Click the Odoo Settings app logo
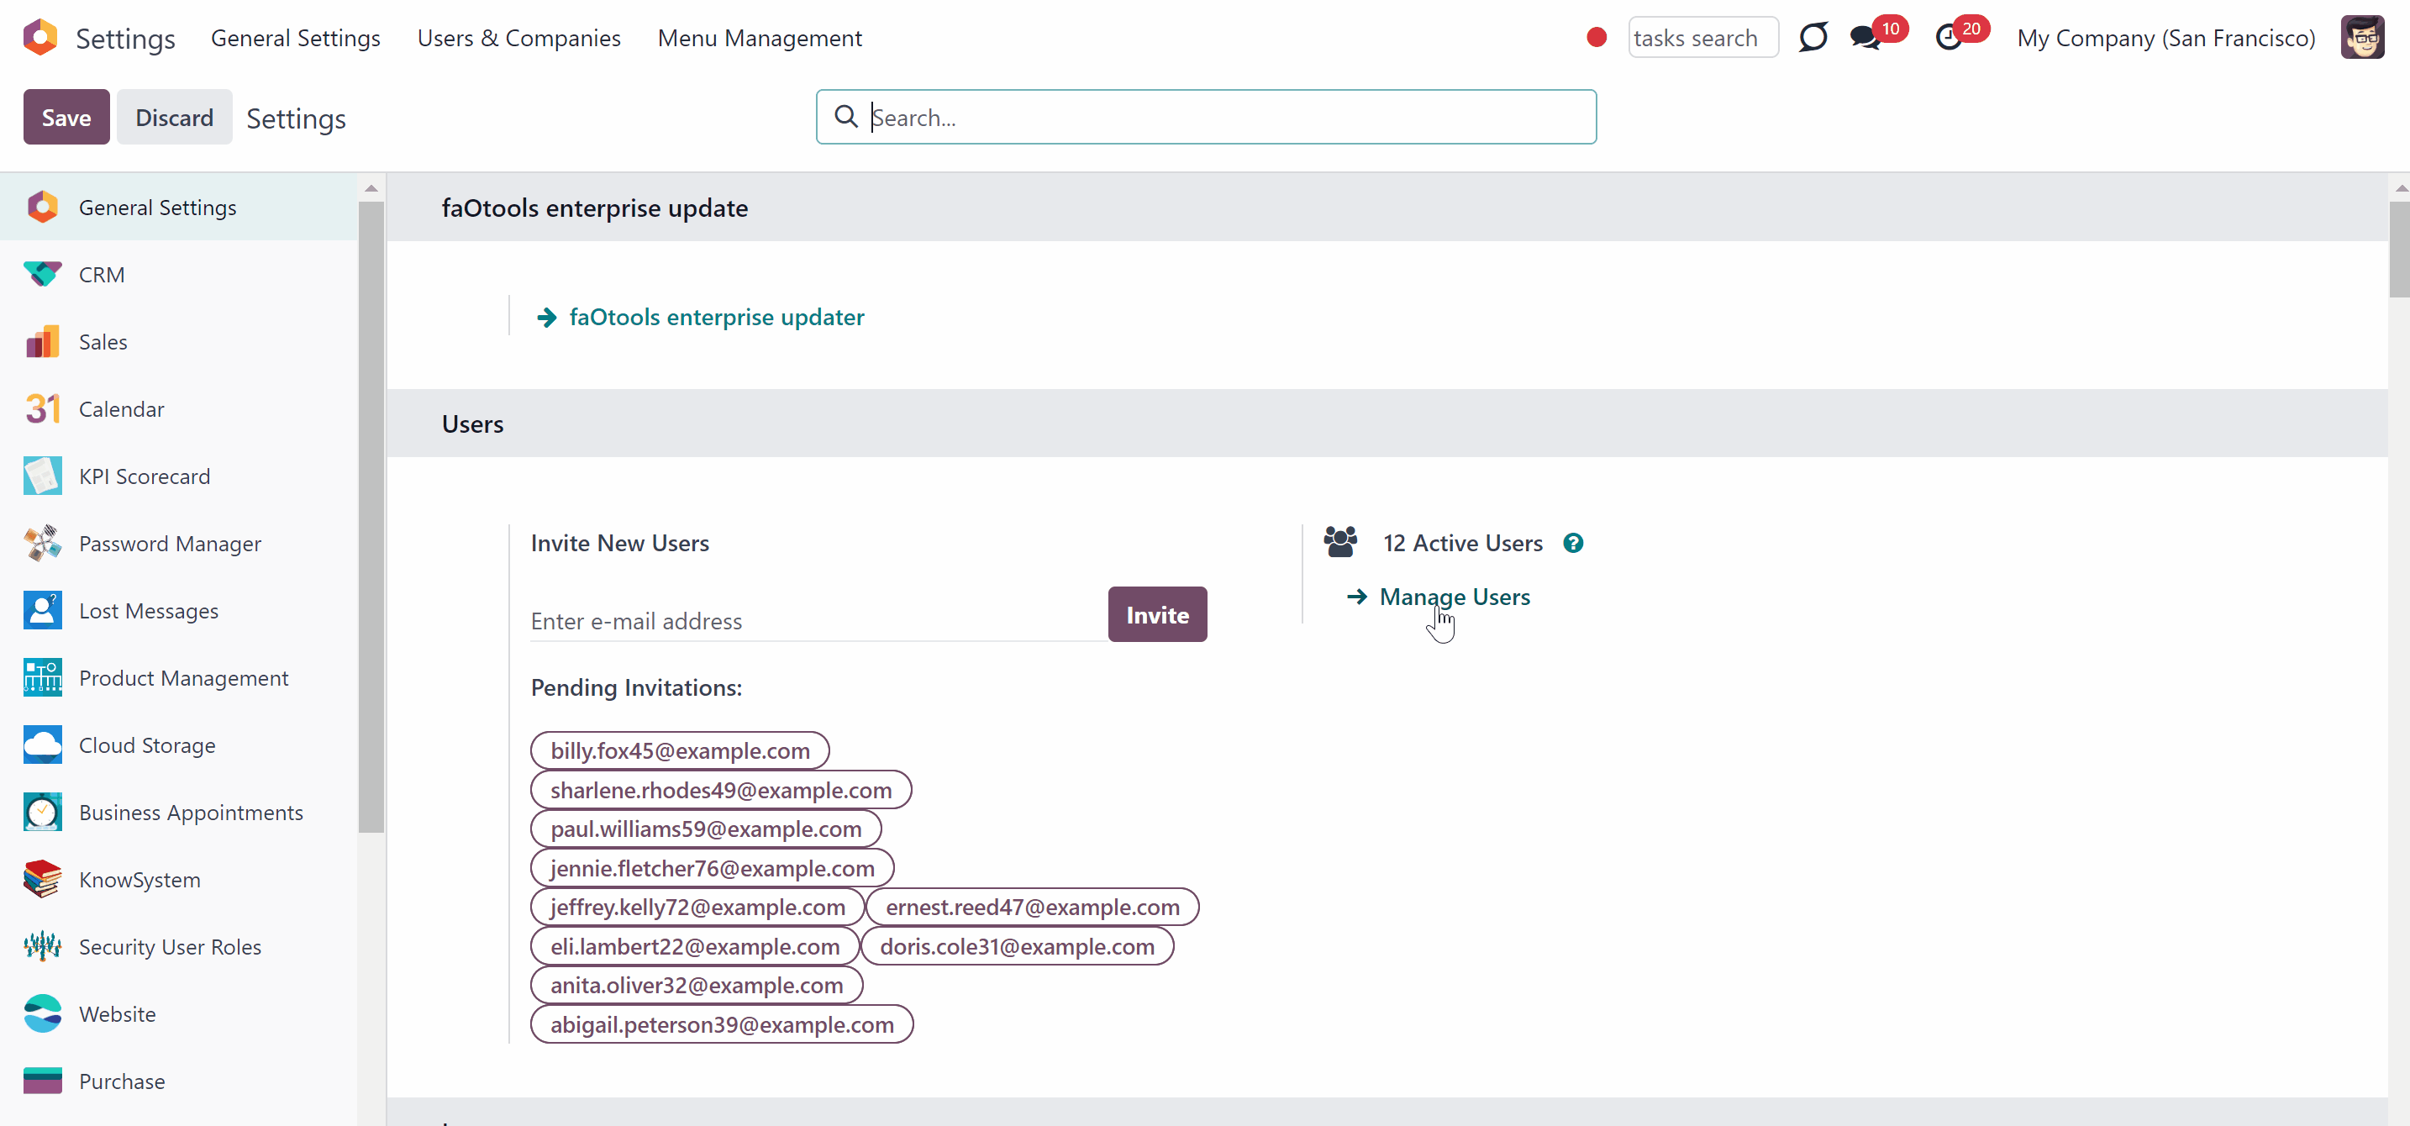This screenshot has width=2410, height=1126. coord(40,38)
